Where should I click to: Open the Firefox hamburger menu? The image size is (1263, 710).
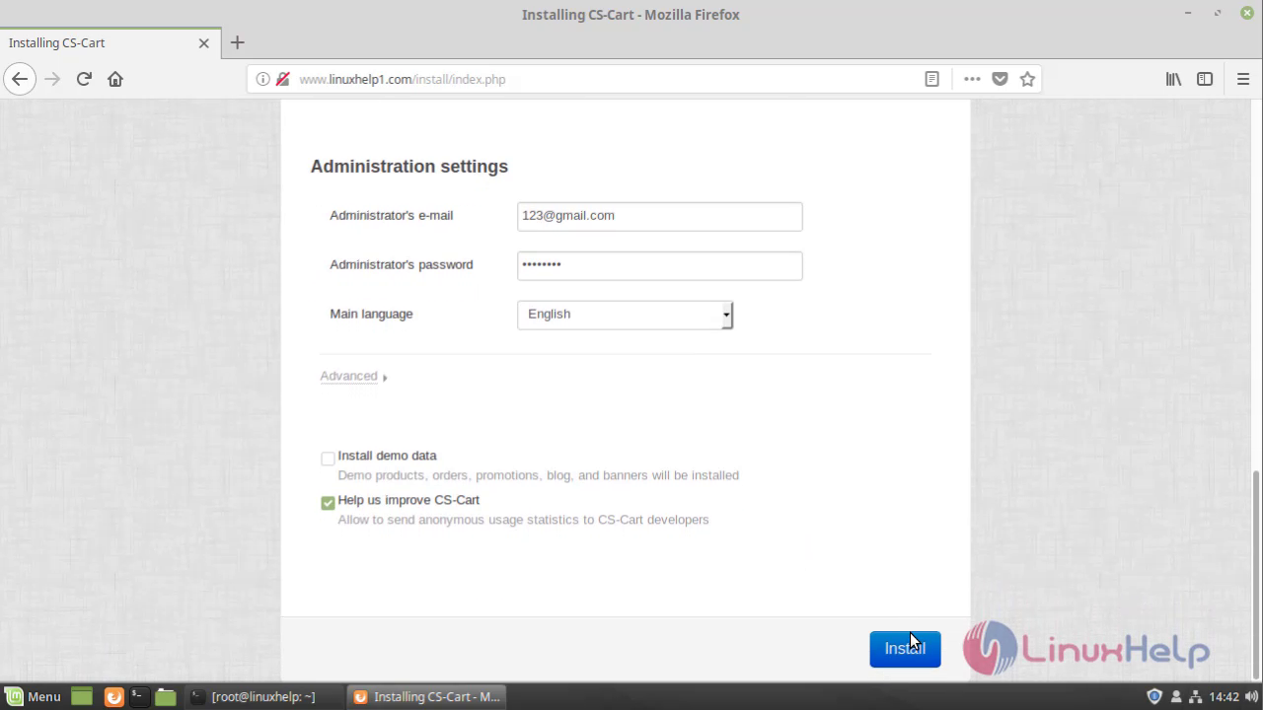[x=1243, y=79]
